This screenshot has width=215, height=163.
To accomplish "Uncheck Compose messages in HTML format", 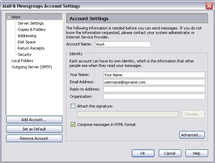I will pyautogui.click(x=73, y=125).
